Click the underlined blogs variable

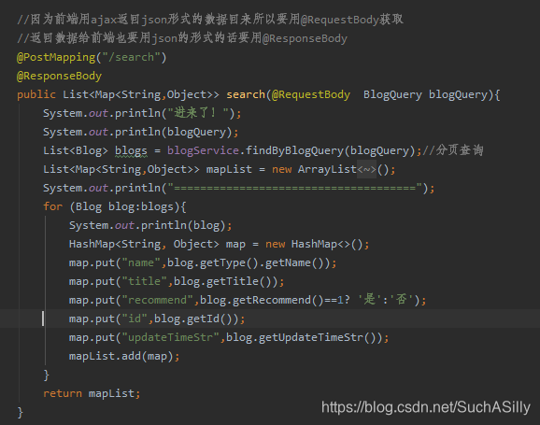pos(131,150)
